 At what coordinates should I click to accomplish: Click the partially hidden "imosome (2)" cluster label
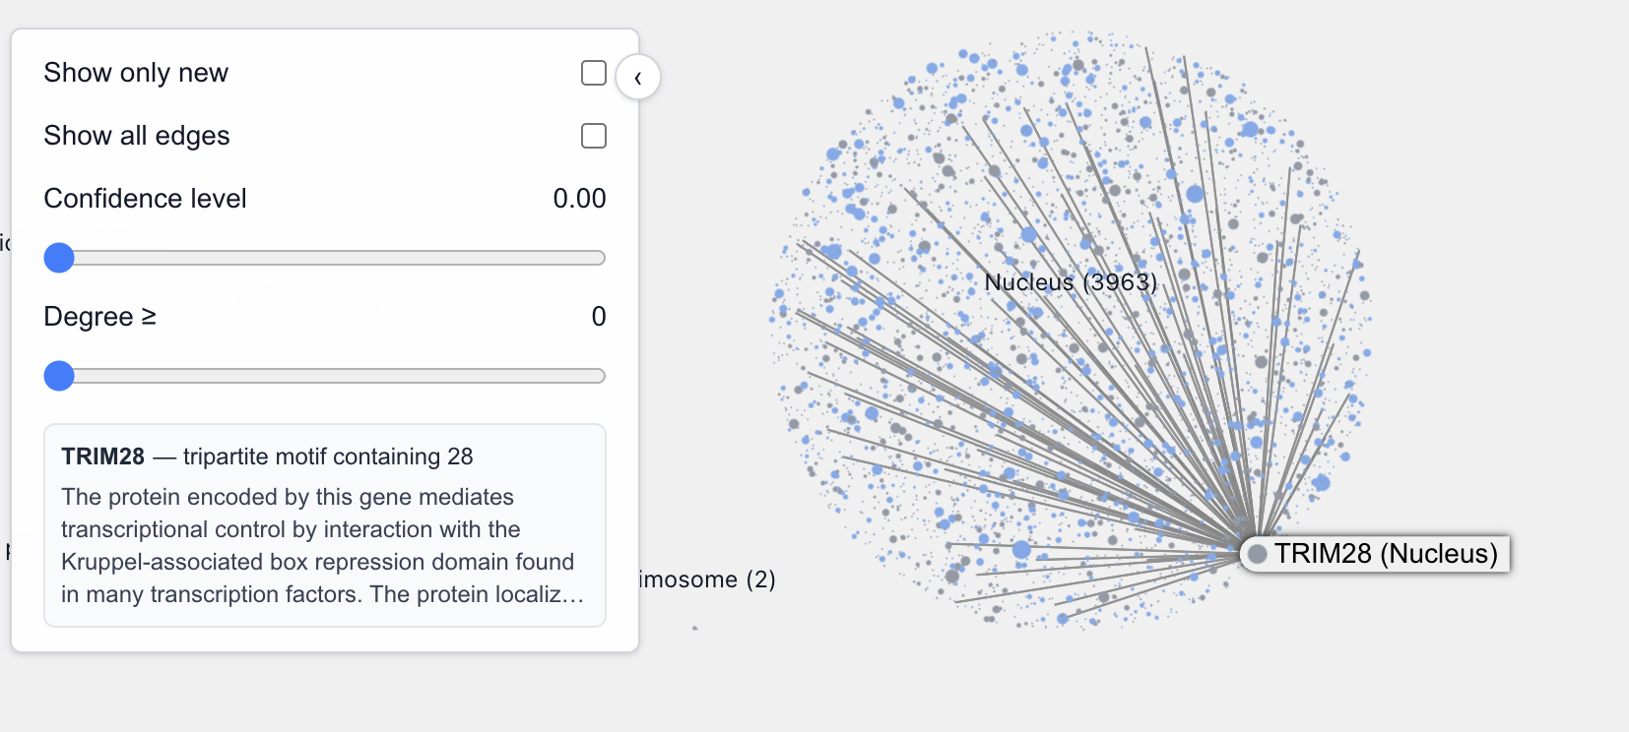click(707, 579)
